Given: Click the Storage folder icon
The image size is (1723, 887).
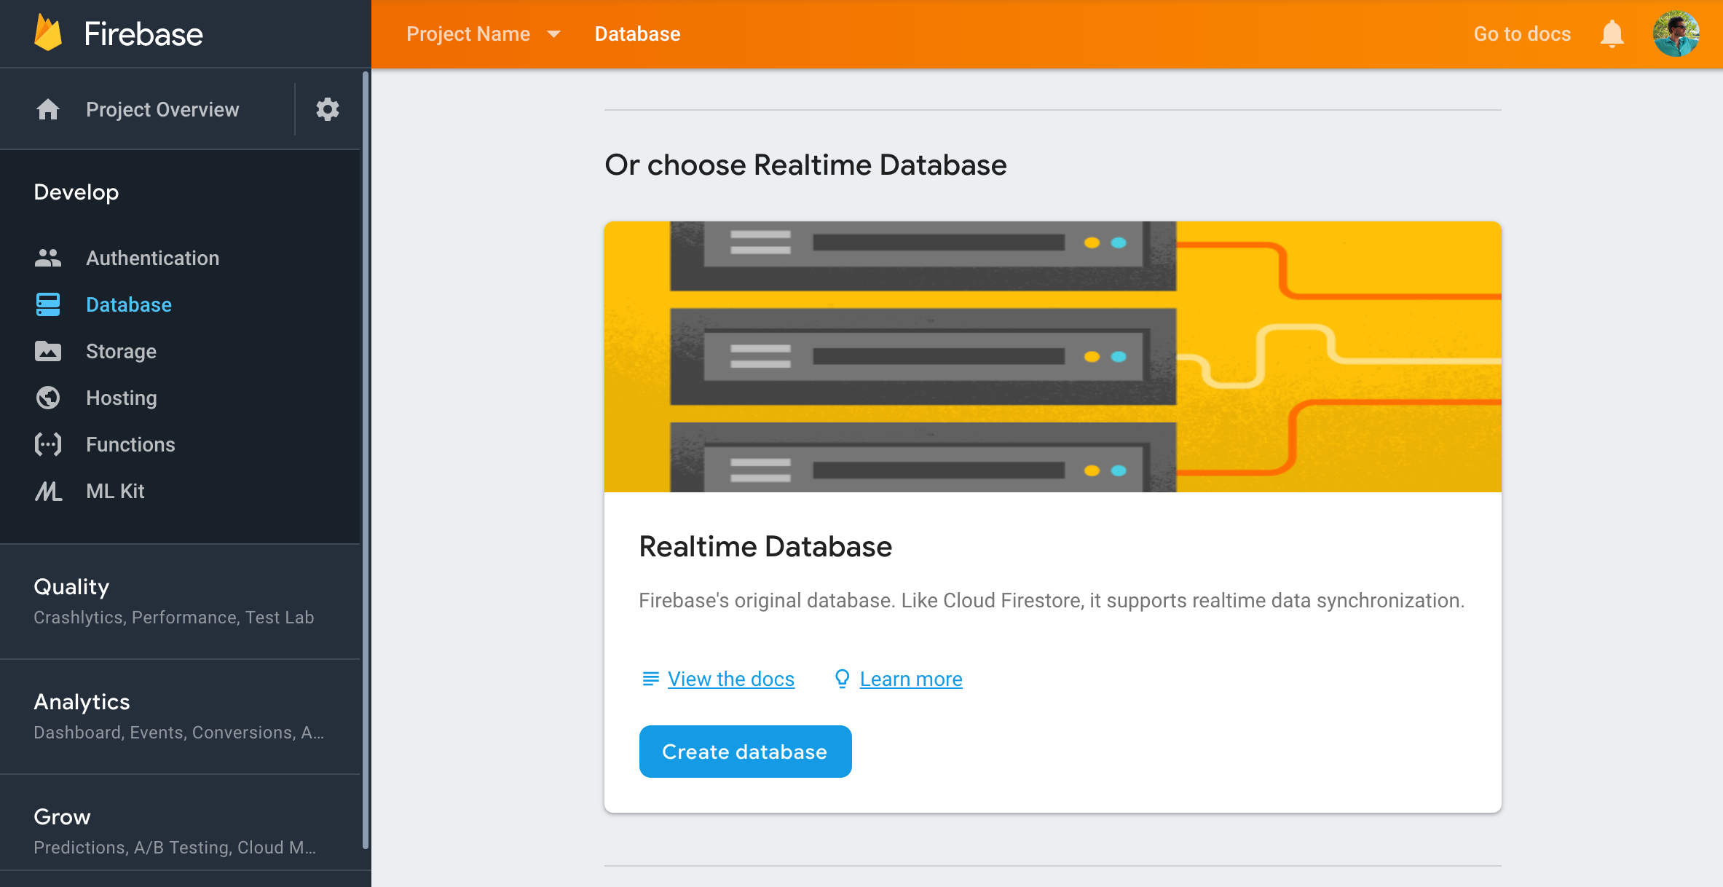Looking at the screenshot, I should pos(48,351).
